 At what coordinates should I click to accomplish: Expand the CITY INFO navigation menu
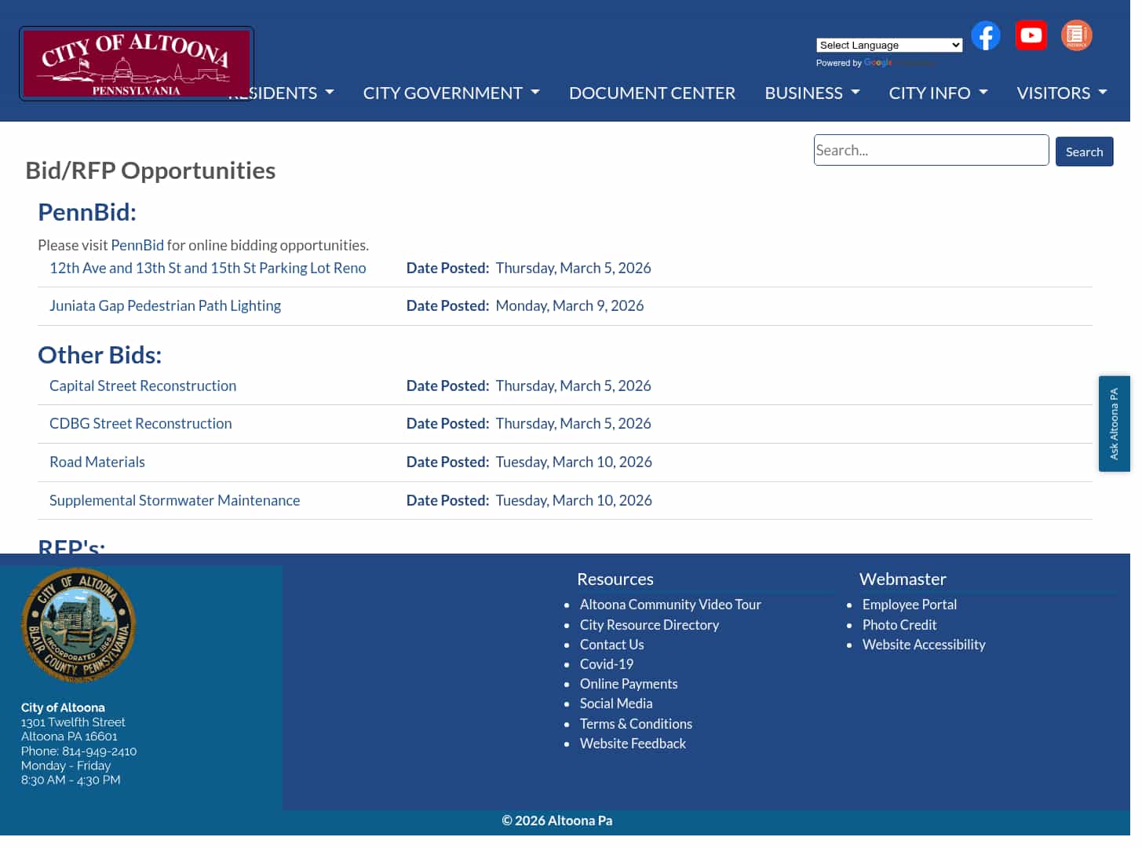(938, 93)
